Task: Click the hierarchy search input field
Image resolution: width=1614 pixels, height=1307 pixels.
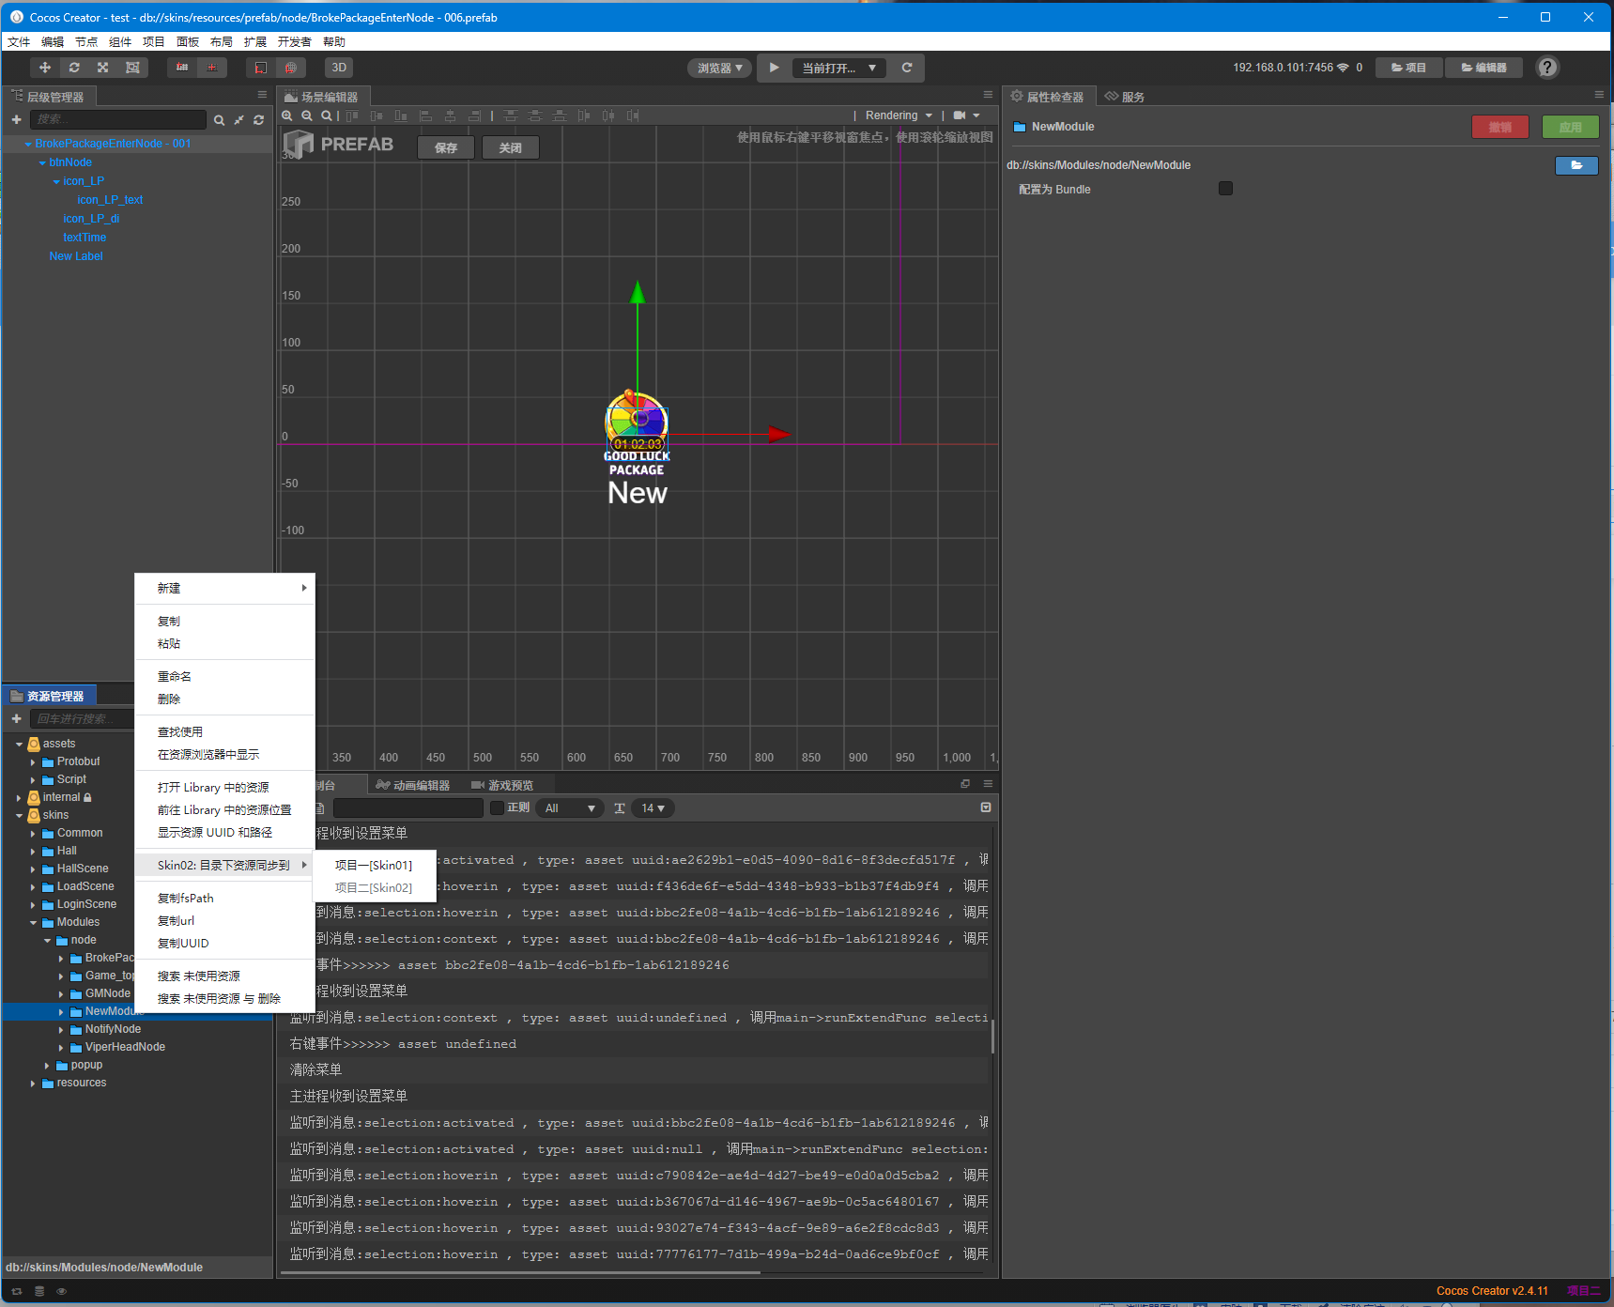Action: 118,119
